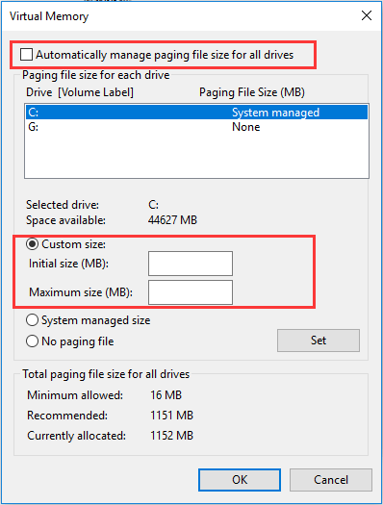Click the No paging file label

[x=78, y=341]
